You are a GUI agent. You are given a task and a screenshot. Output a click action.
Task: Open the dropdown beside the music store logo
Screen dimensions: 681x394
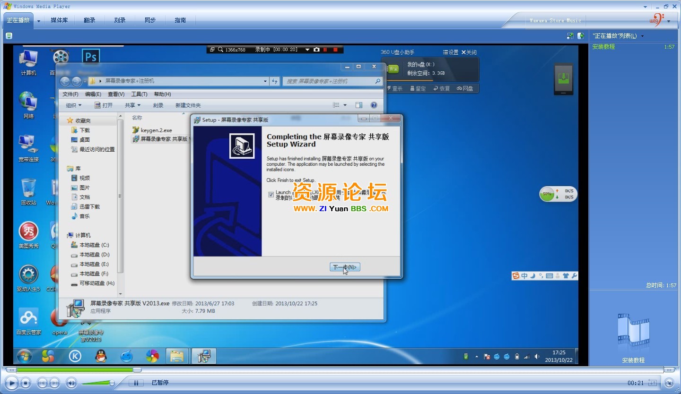click(669, 21)
